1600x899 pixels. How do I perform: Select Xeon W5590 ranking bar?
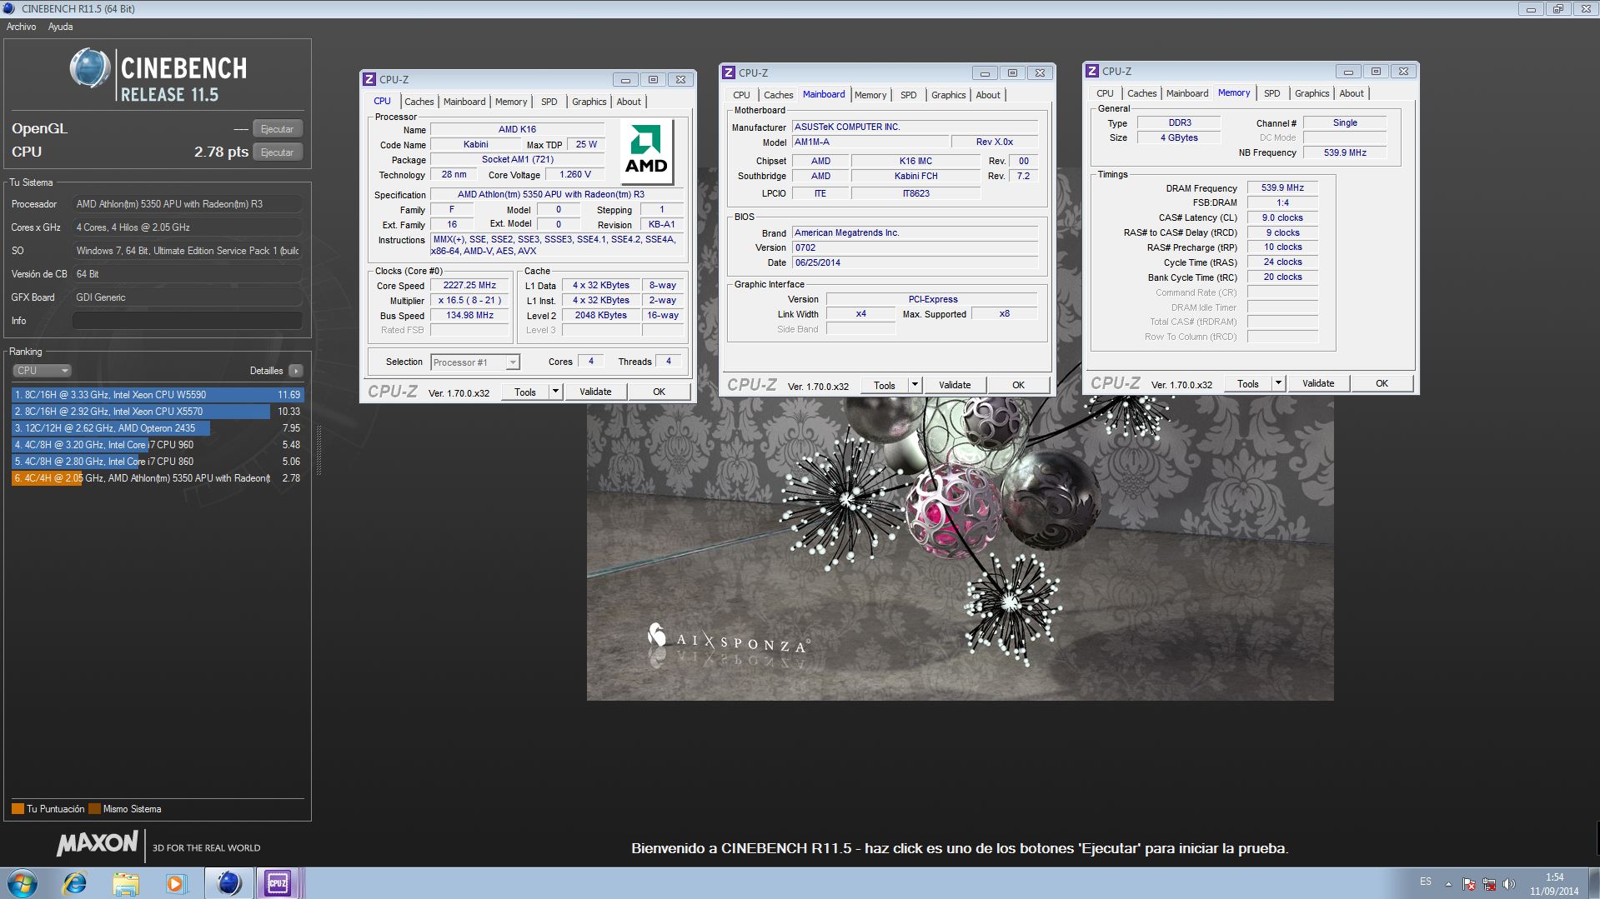pyautogui.click(x=158, y=395)
